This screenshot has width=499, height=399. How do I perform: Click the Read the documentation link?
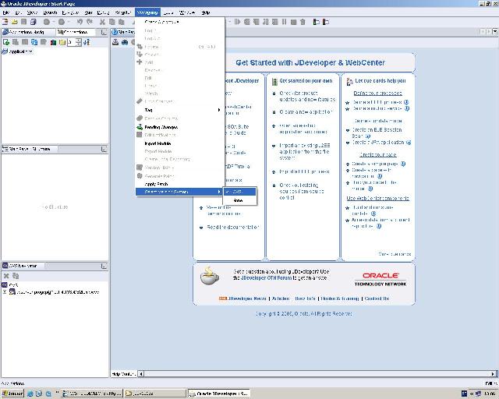pyautogui.click(x=233, y=228)
